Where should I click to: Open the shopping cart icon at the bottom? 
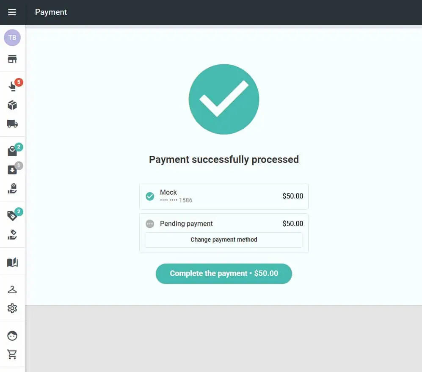[12, 354]
